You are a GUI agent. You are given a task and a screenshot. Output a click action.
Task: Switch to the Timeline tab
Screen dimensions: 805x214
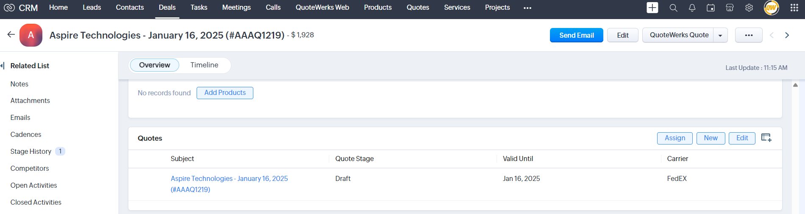pyautogui.click(x=204, y=65)
